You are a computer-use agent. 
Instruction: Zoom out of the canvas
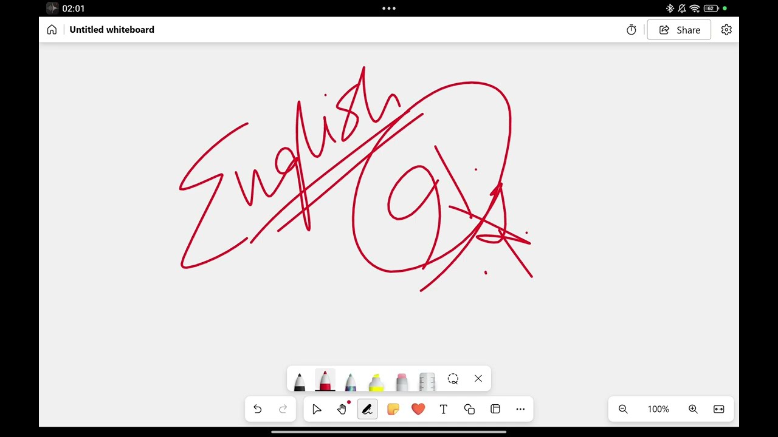click(623, 409)
